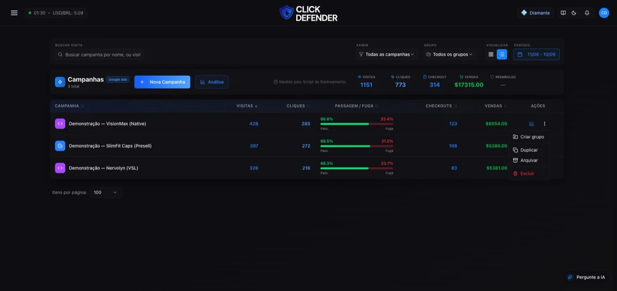The height and width of the screenshot is (291, 617).
Task: Click the SlimFit Caps blue icon
Action: tap(60, 146)
